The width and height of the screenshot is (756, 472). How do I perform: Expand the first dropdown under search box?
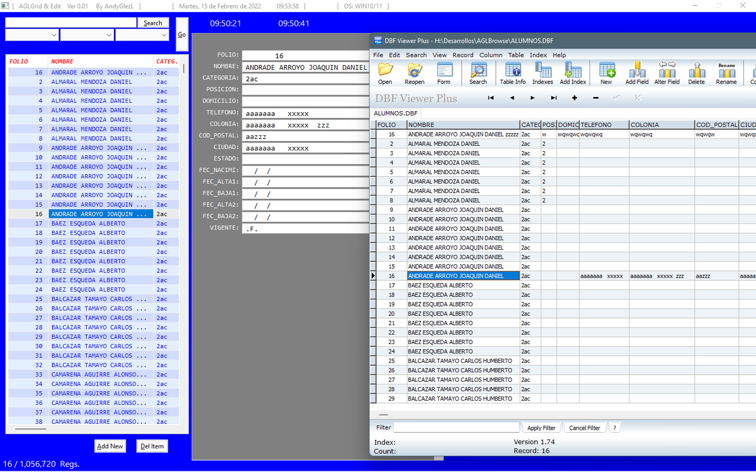pyautogui.click(x=53, y=35)
